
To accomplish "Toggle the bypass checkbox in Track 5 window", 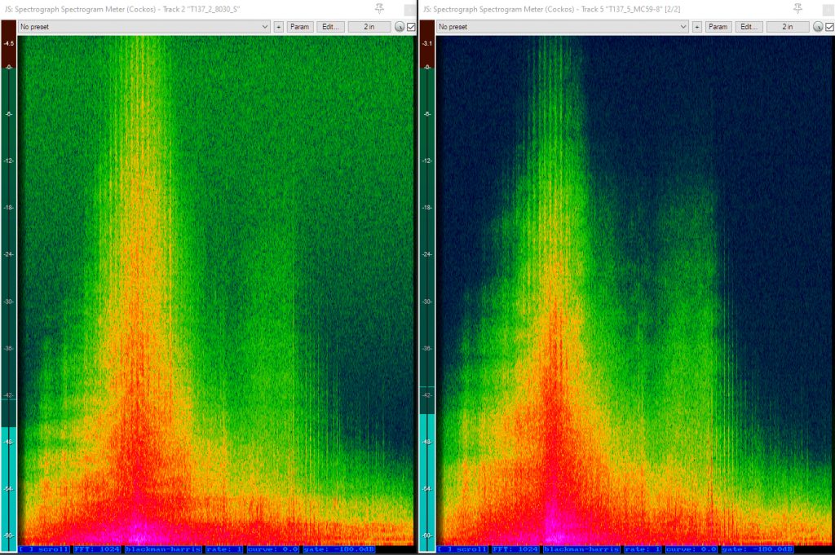I will pos(828,27).
